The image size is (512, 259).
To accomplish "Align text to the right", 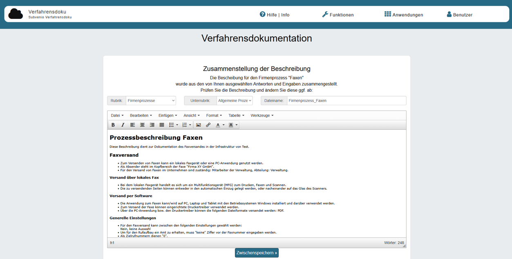I will (152, 125).
